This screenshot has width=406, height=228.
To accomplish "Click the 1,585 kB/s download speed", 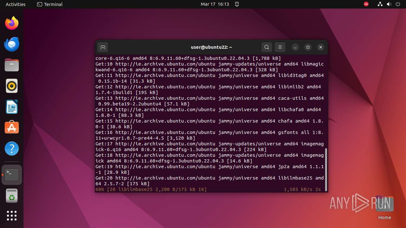I will pyautogui.click(x=298, y=189).
